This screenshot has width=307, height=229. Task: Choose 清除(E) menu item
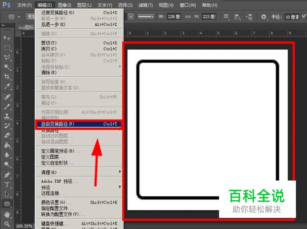tap(79, 72)
